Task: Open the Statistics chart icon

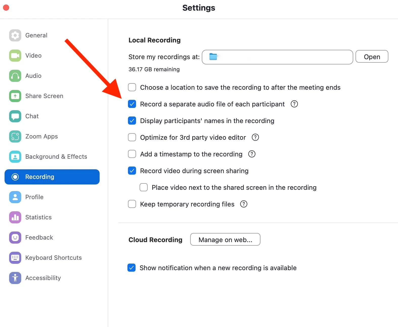Action: [15, 217]
